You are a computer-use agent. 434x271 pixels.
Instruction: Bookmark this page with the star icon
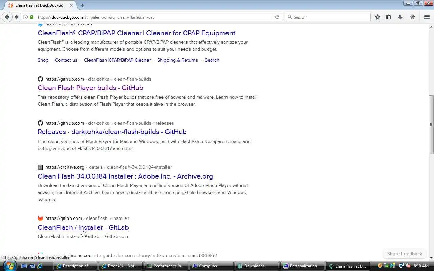point(378,17)
